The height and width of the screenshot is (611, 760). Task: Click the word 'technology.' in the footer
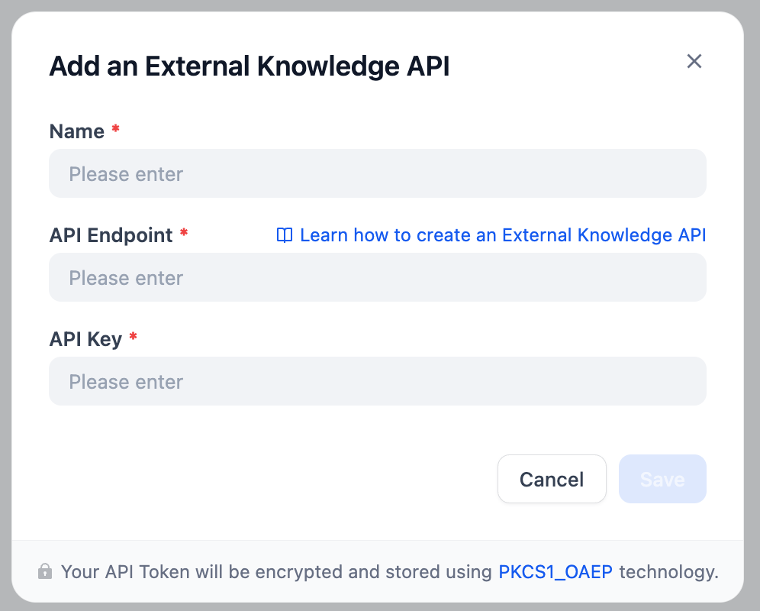pyautogui.click(x=668, y=571)
